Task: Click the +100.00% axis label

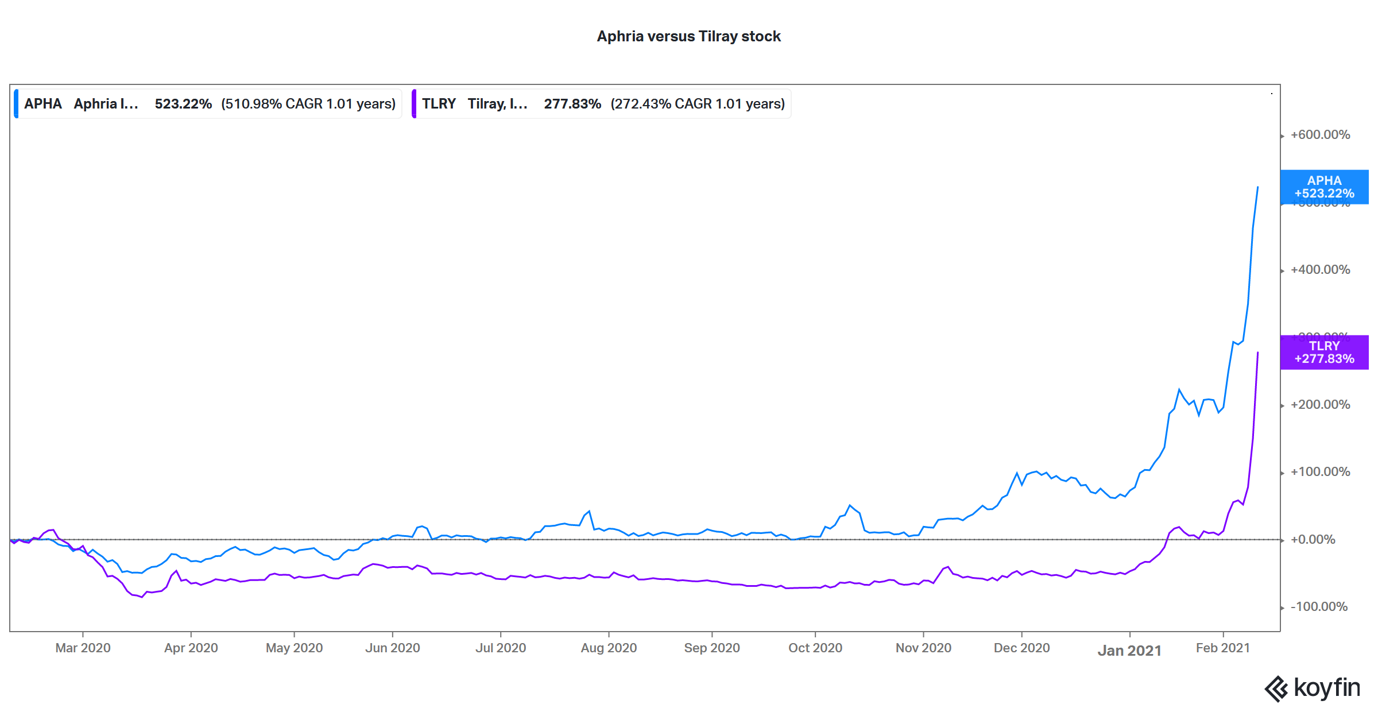Action: pos(1320,472)
